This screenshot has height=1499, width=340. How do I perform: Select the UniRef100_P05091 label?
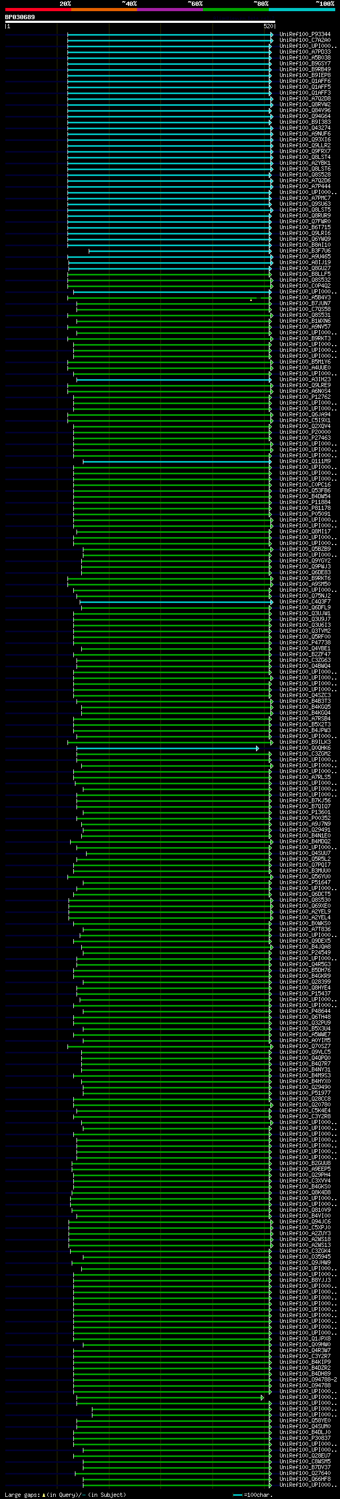pos(304,514)
